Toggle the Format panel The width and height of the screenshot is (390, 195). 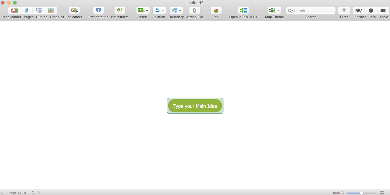point(359,11)
